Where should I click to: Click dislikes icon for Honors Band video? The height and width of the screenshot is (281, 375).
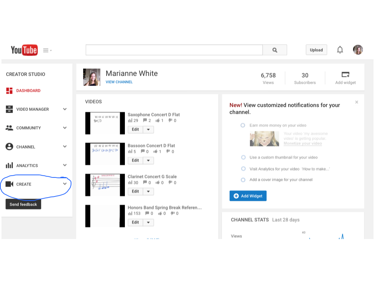pyautogui.click(x=173, y=213)
